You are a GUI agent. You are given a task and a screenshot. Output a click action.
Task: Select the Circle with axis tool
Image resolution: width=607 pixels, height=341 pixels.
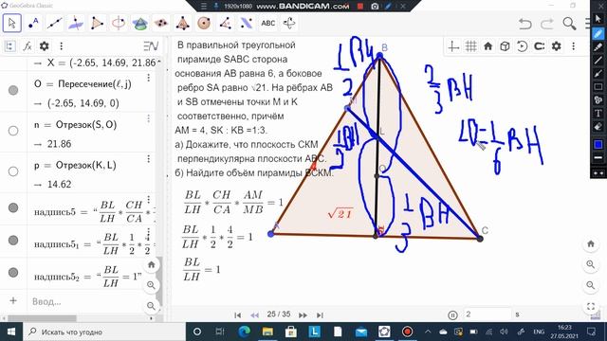coord(118,24)
